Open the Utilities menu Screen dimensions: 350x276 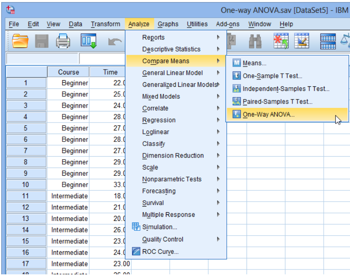pyautogui.click(x=197, y=24)
